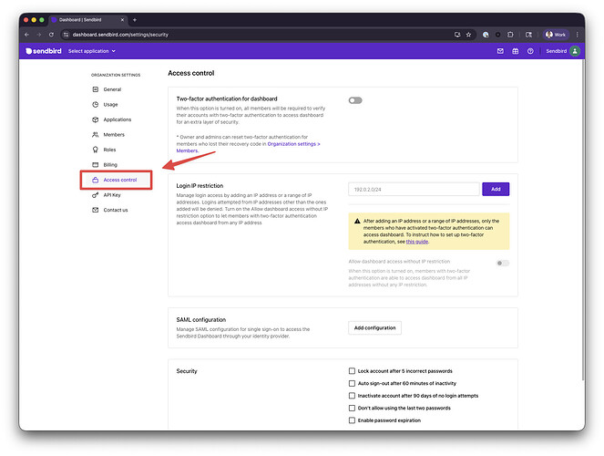Image resolution: width=604 pixels, height=456 pixels.
Task: Click the Billing card icon
Action: [x=95, y=164]
